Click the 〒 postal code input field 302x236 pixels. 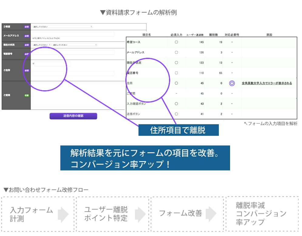pos(53,64)
